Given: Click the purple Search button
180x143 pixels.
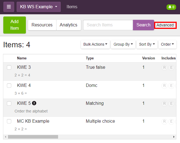Looking at the screenshot, I should tap(143, 25).
